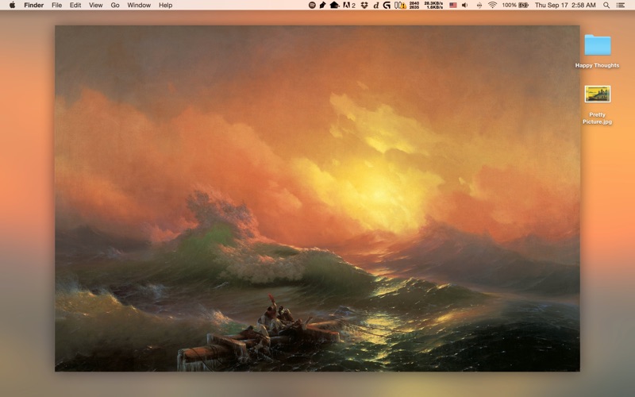The image size is (635, 397).
Task: Click the house-shaped menu bar icon
Action: 334,6
